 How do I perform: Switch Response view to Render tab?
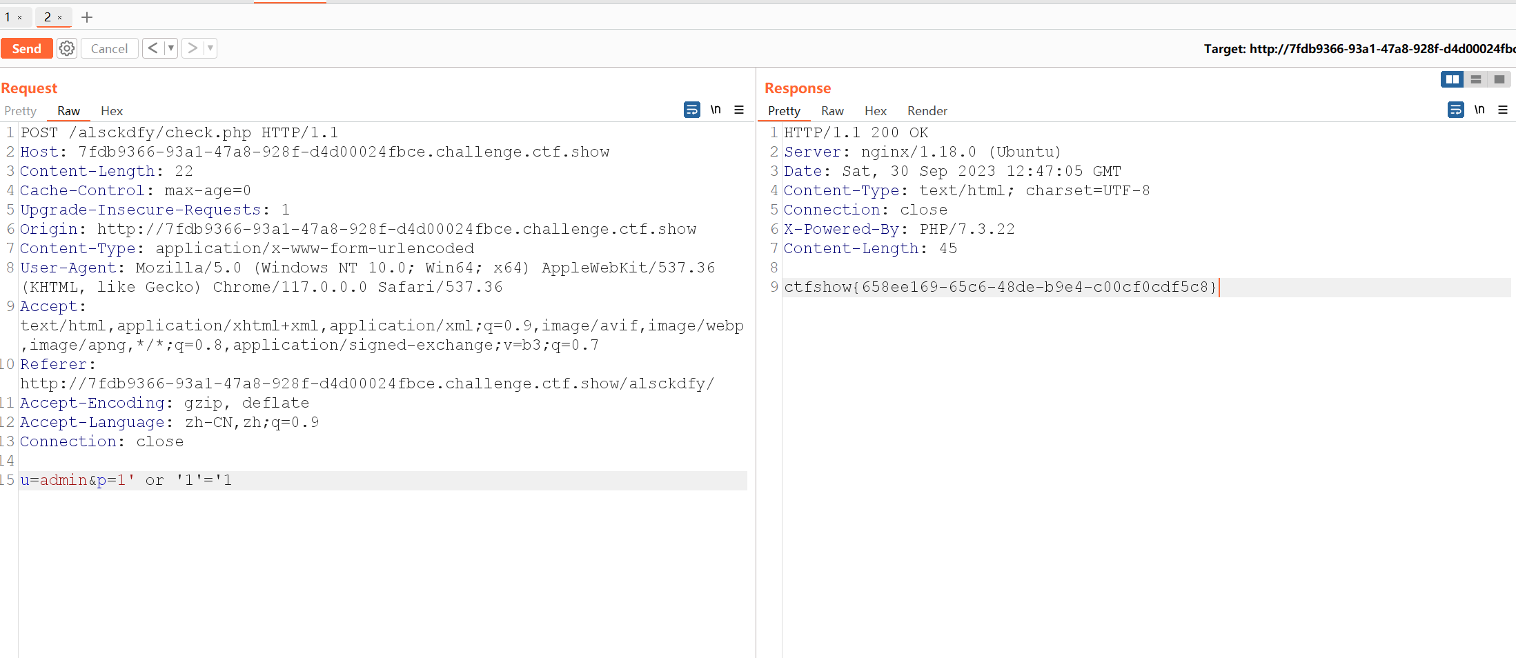tap(927, 111)
